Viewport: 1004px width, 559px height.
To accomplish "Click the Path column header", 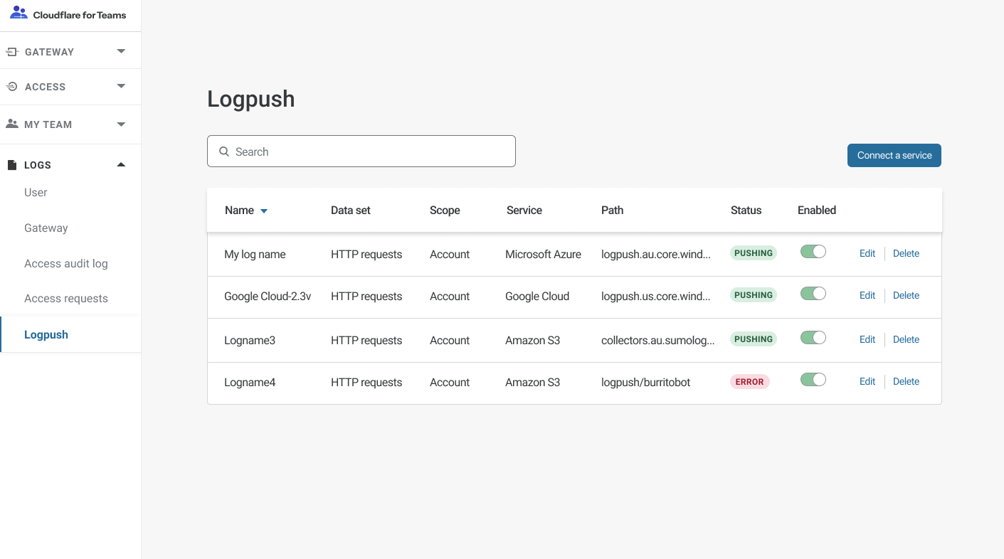I will click(613, 210).
